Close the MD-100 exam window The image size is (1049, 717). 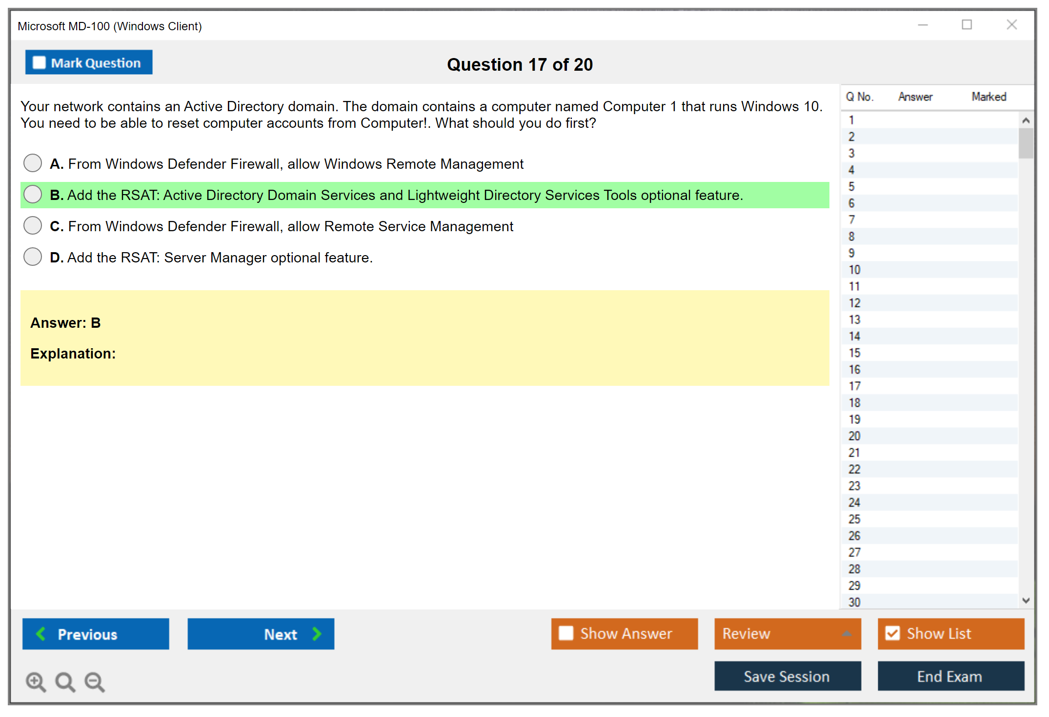click(x=1011, y=25)
